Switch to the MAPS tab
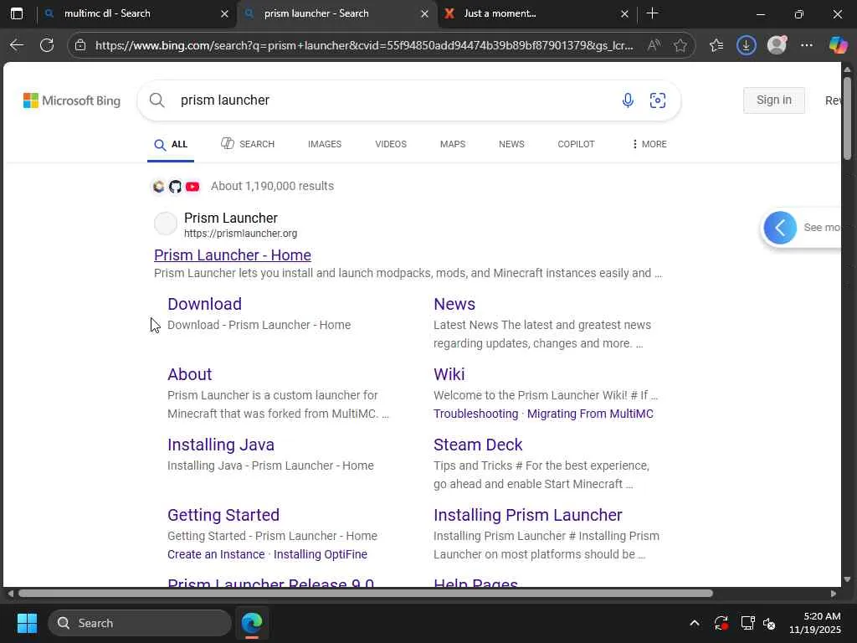Screen dimensions: 857x643 pos(453,144)
